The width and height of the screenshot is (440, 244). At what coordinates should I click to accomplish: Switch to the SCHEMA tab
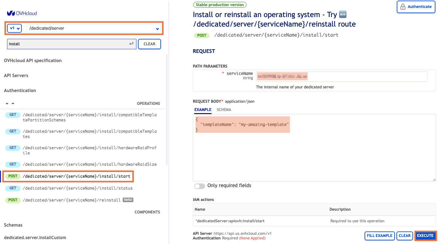(x=224, y=110)
